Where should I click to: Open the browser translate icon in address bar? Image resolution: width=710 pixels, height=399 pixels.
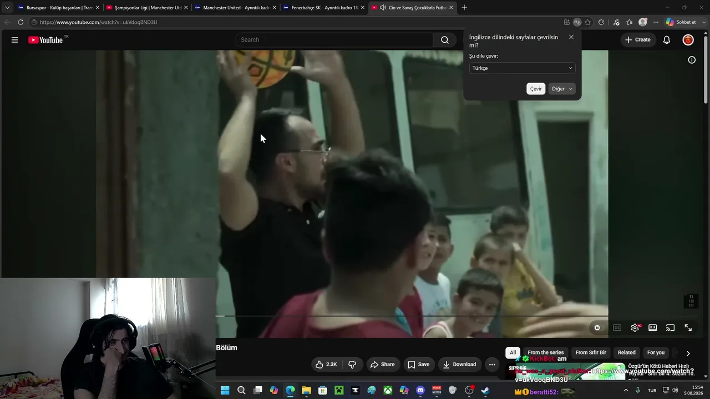(x=577, y=22)
